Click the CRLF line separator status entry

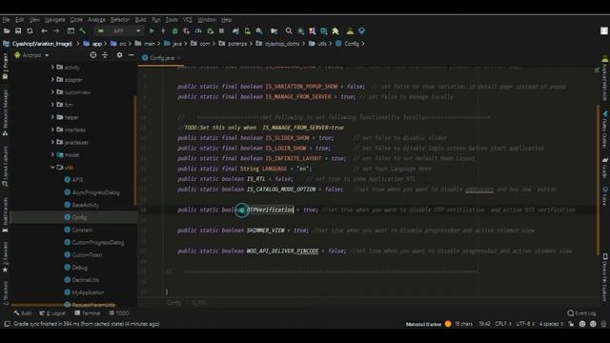(x=502, y=324)
